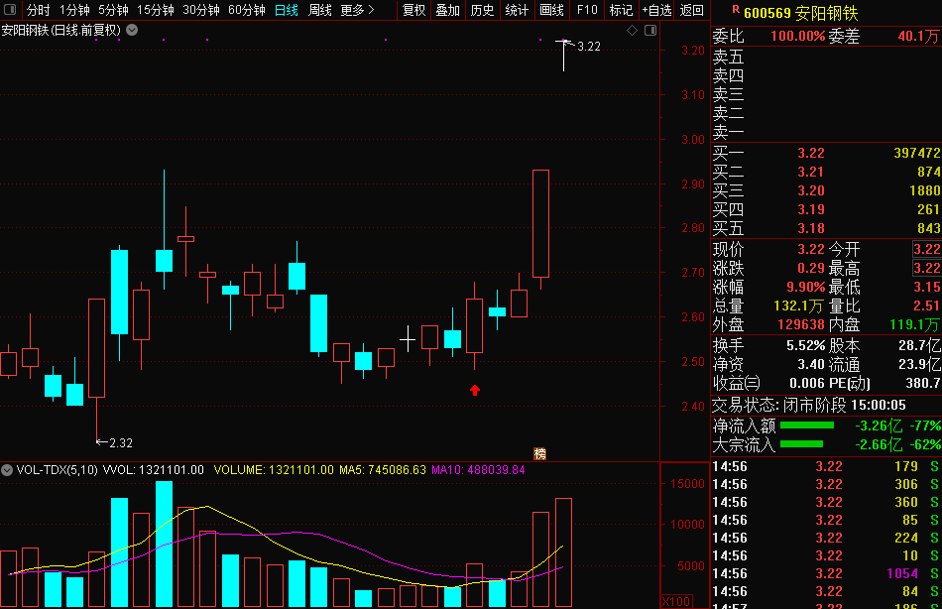
Task: Open F10 company information
Action: [587, 10]
